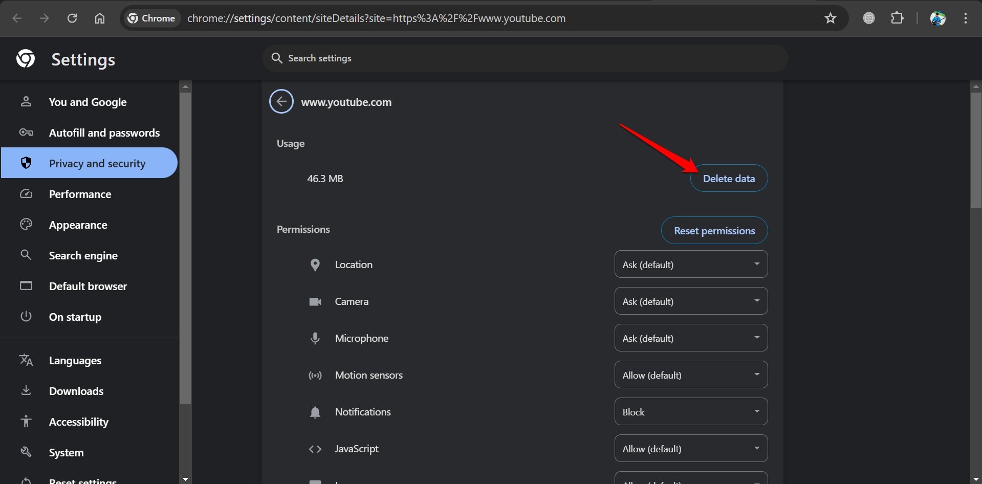Open Performance settings
The image size is (982, 484).
(90, 194)
